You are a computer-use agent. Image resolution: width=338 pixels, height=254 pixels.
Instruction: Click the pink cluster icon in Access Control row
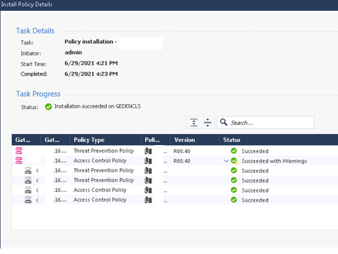click(19, 161)
